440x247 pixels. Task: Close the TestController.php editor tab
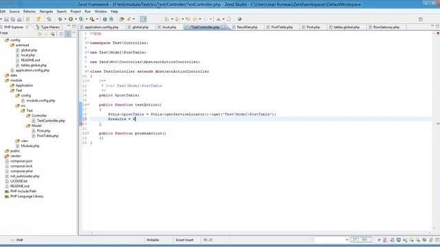point(223,27)
